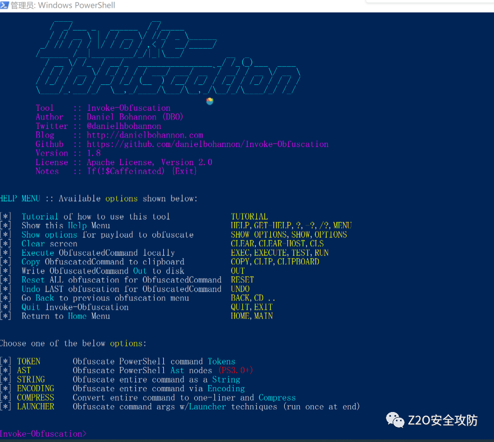The height and width of the screenshot is (442, 494).
Task: Click the @danielhbohannon Twitter handle
Action: point(124,126)
